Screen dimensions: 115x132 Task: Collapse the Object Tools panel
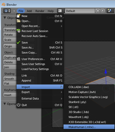tap(5, 18)
